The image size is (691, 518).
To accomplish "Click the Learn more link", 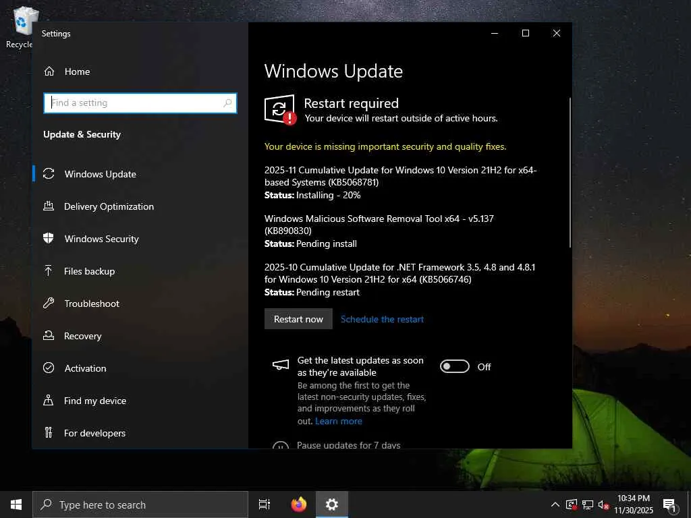I will (339, 421).
